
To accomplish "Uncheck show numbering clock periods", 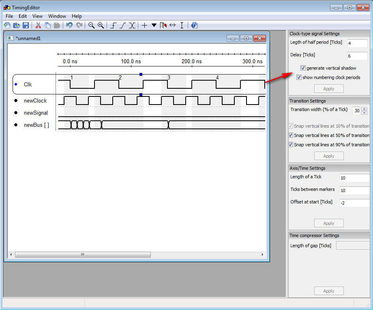I will pyautogui.click(x=299, y=77).
